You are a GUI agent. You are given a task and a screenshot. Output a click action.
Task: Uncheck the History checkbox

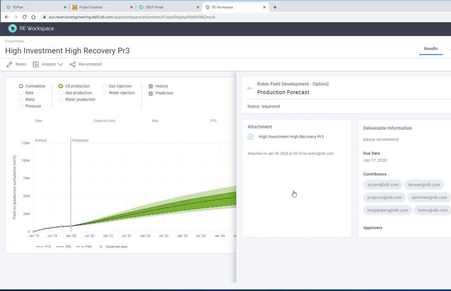(x=151, y=86)
